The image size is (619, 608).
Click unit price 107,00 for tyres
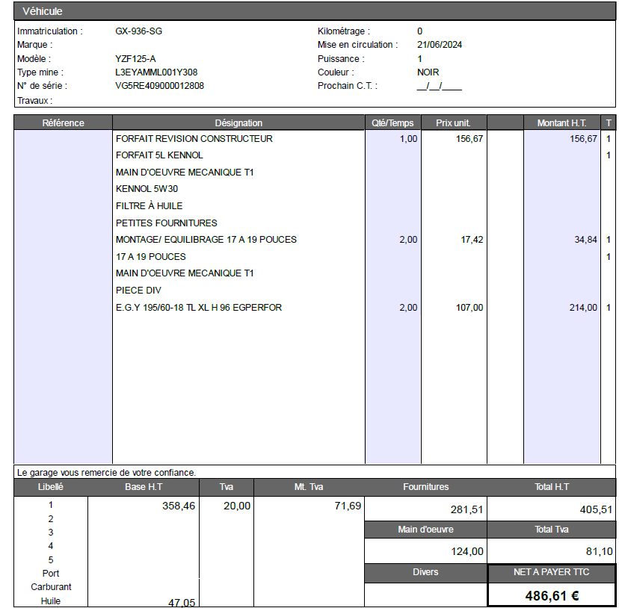469,307
